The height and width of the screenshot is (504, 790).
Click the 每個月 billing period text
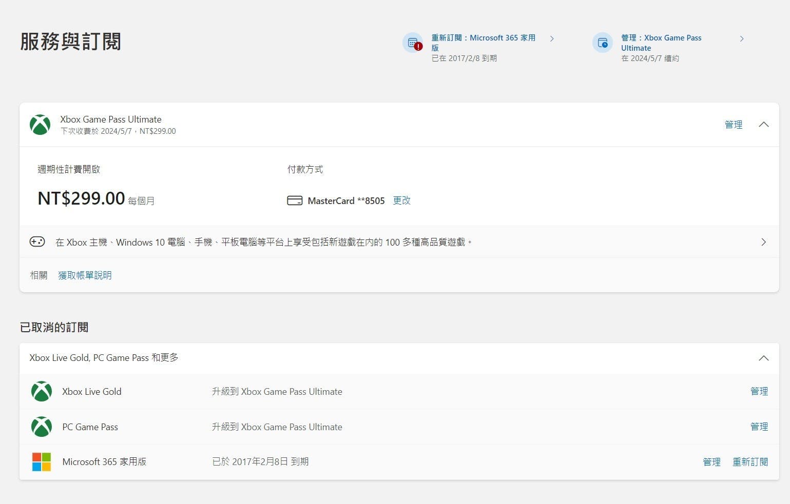point(141,201)
